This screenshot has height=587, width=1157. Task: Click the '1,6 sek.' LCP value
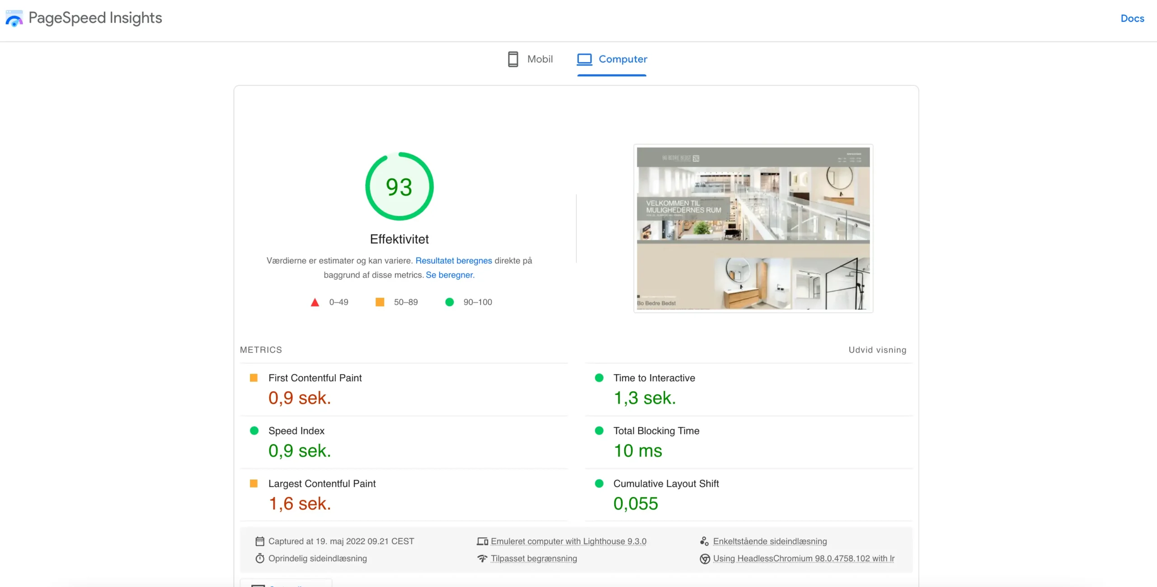[x=300, y=504]
